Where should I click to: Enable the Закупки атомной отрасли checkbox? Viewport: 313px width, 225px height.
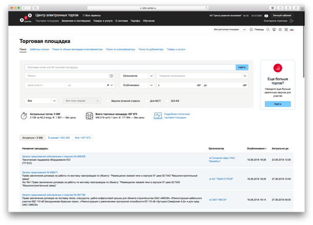108,101
